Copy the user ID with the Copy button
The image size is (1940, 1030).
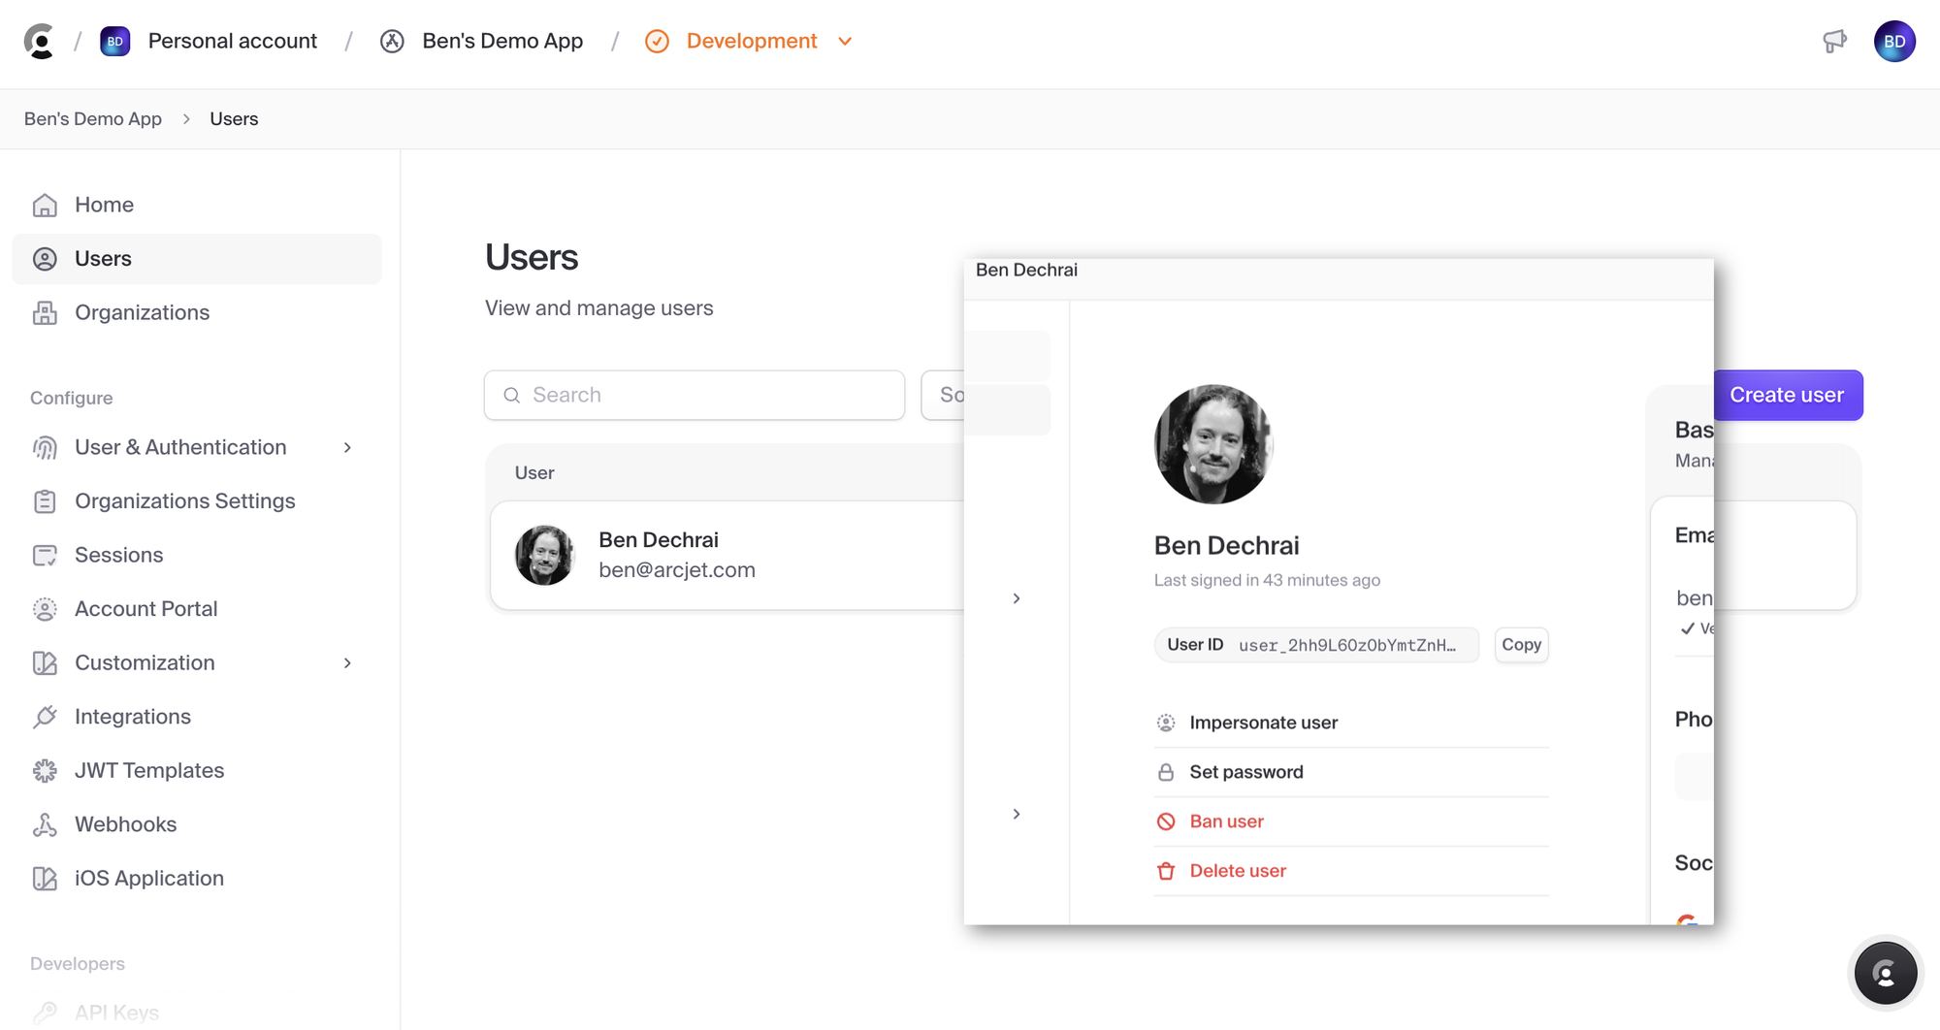click(x=1521, y=645)
